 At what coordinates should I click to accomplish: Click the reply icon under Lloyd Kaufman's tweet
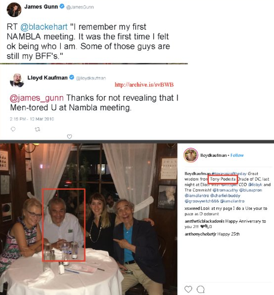click(x=13, y=129)
